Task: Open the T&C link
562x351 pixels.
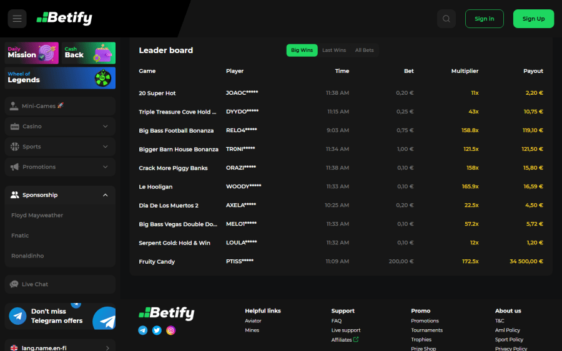Action: coord(500,321)
